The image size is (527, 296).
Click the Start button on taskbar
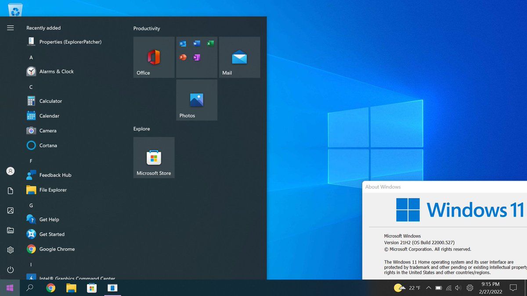coord(10,288)
